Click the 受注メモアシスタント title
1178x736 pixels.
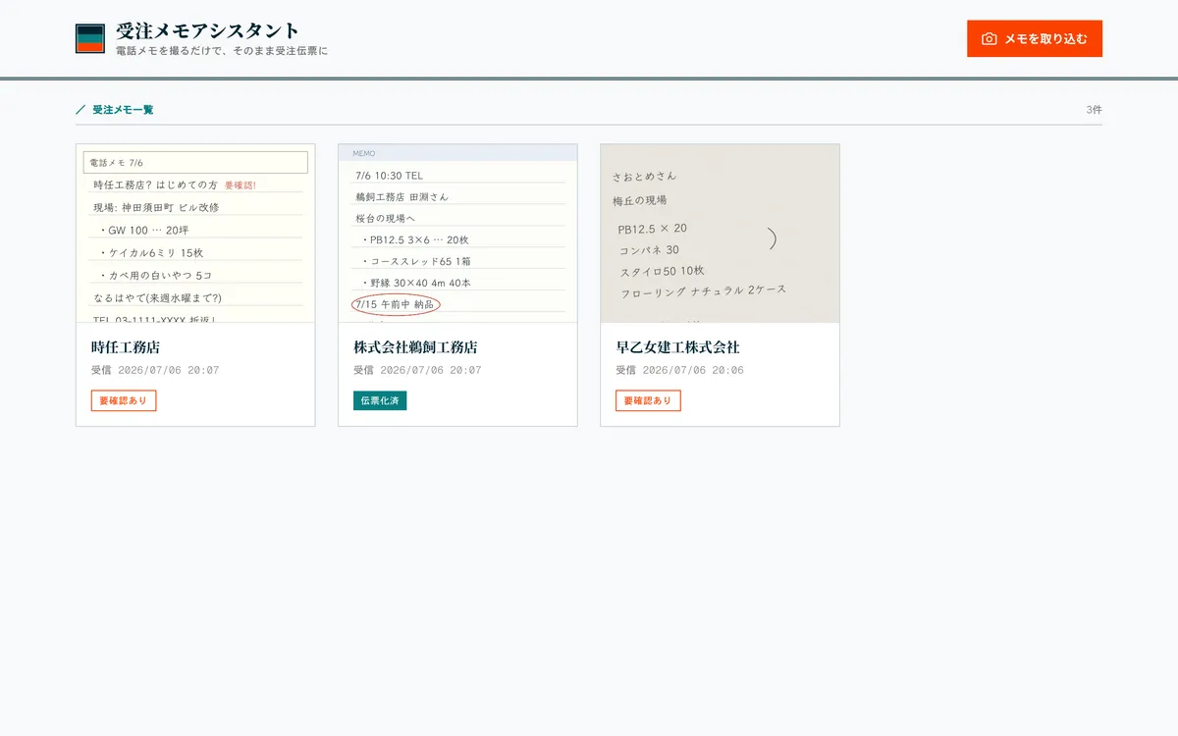tap(208, 30)
